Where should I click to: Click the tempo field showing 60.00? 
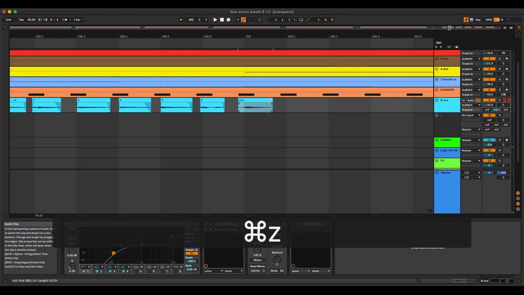(31, 20)
